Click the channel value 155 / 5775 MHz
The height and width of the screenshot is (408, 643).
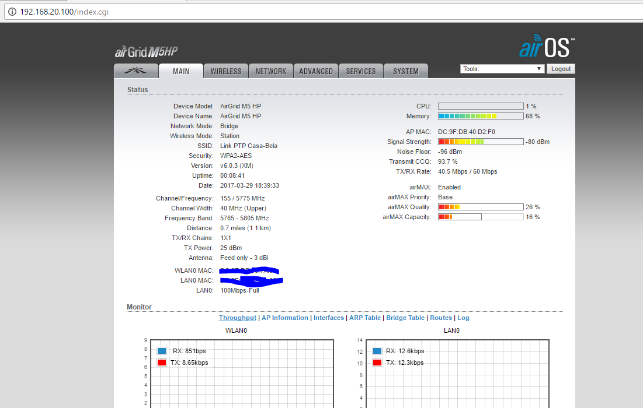tap(242, 198)
